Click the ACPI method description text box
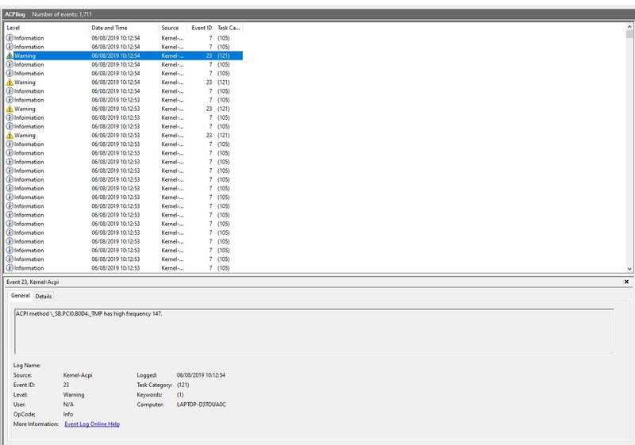635x445 pixels. (x=314, y=331)
